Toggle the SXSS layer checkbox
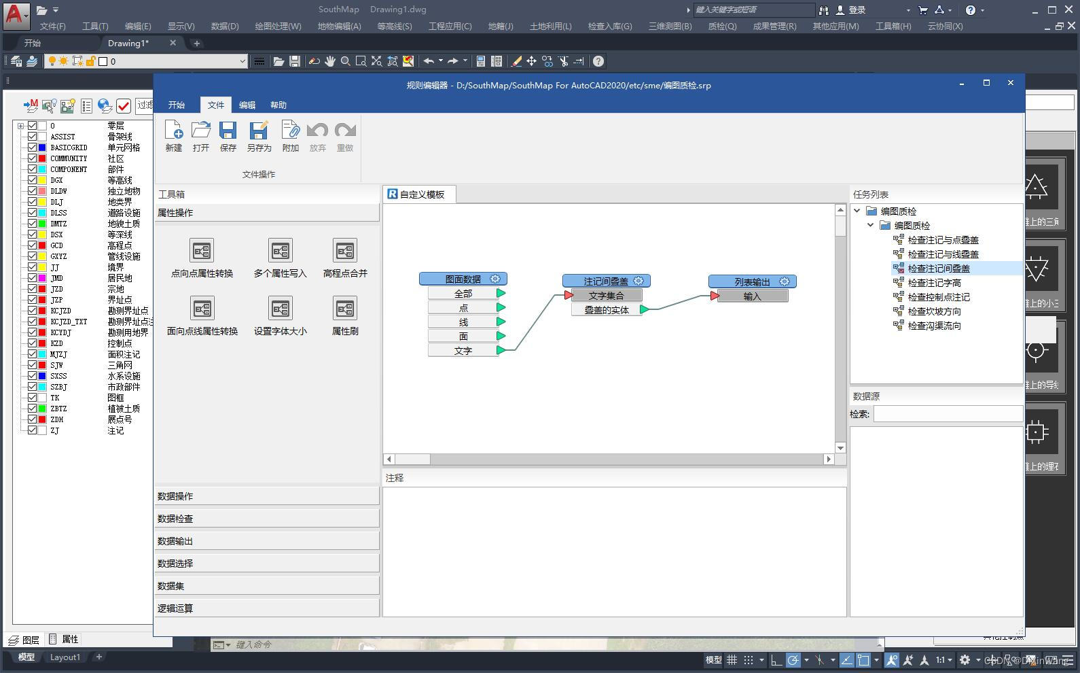The height and width of the screenshot is (673, 1080). click(32, 376)
